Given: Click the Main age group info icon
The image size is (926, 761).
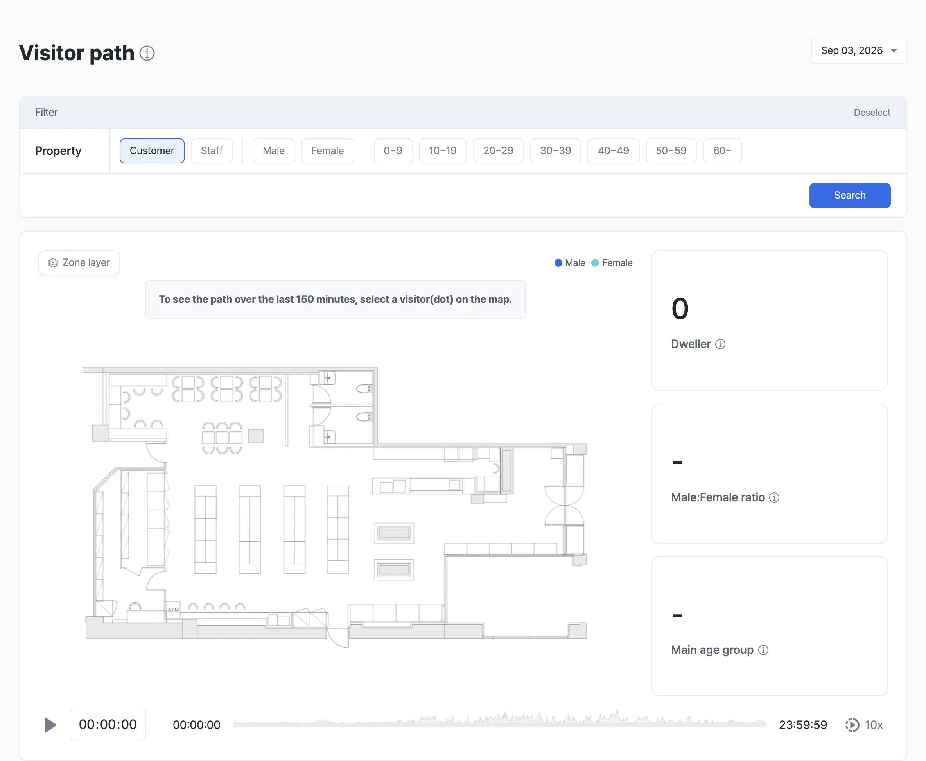Looking at the screenshot, I should point(763,650).
